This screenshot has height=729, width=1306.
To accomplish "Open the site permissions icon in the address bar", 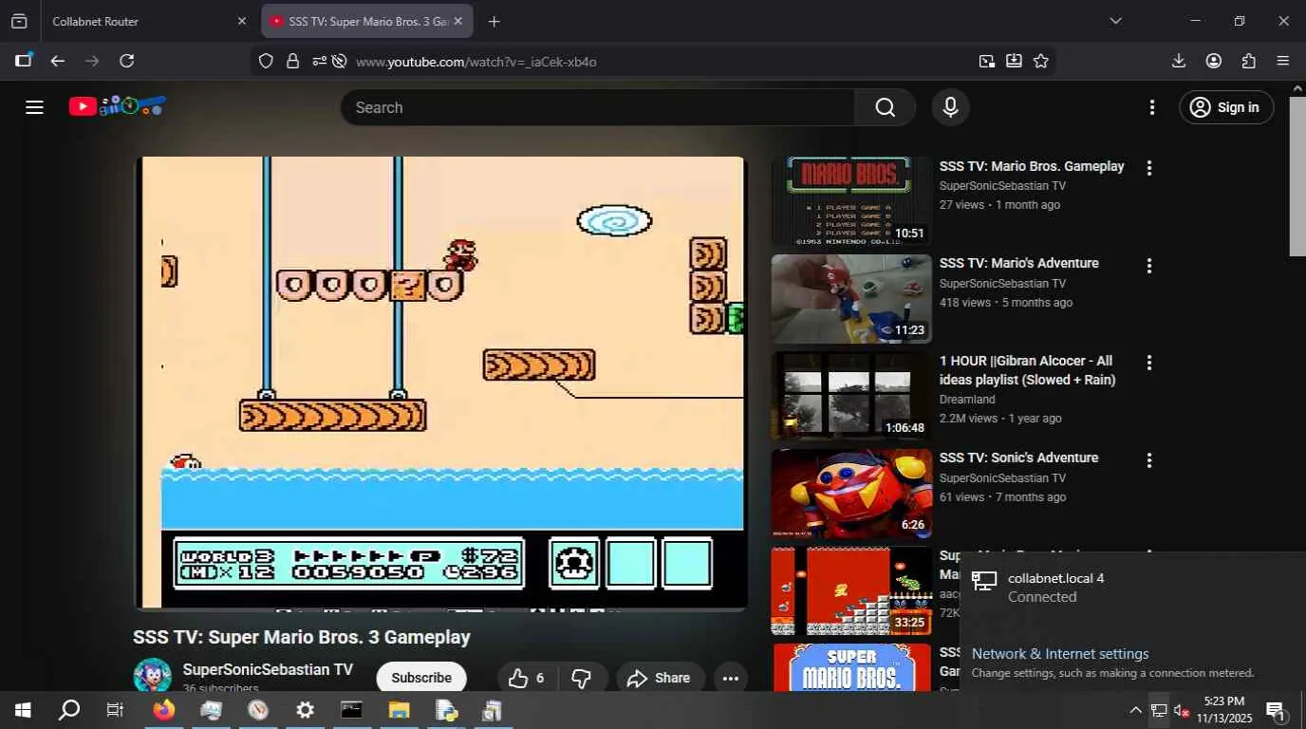I will [320, 61].
